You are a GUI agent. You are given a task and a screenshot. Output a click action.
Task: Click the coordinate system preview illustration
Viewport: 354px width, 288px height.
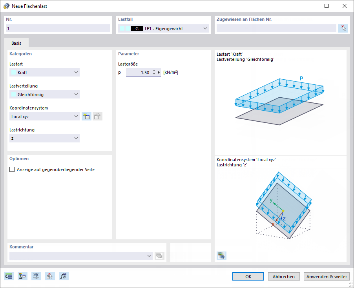click(283, 205)
